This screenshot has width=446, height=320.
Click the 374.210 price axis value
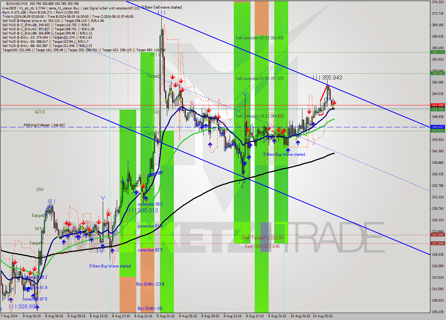438,2
